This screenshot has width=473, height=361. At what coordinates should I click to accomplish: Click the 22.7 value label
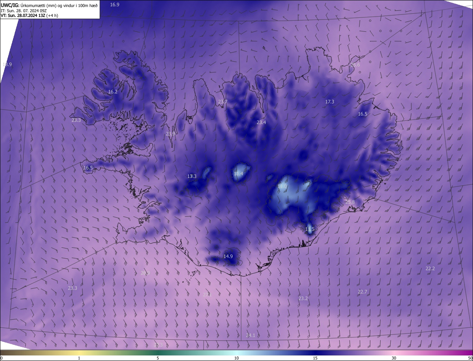pyautogui.click(x=363, y=292)
